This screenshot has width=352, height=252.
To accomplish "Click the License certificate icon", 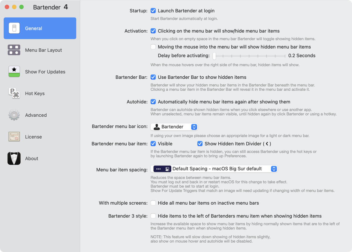I will coord(14,137).
